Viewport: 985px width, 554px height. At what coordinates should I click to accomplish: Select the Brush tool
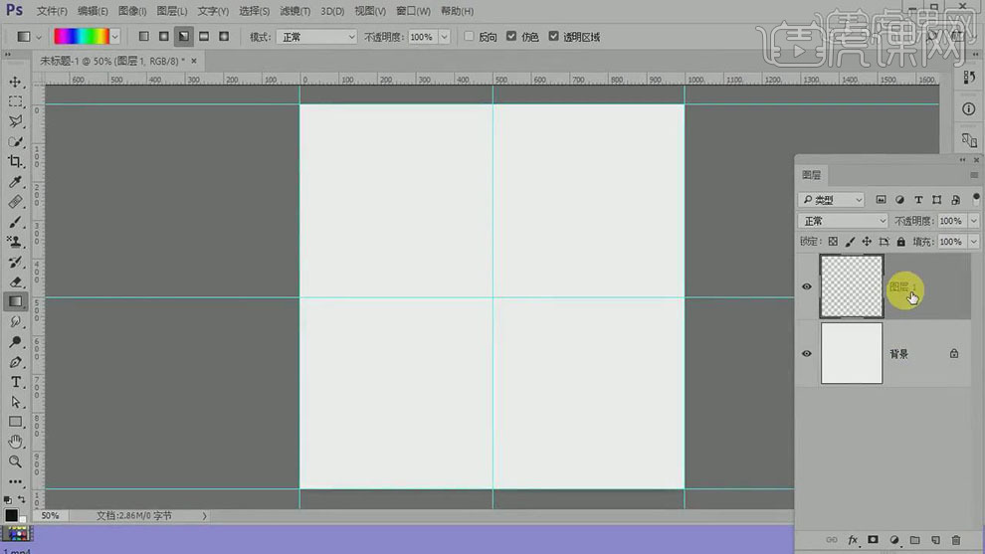tap(16, 222)
